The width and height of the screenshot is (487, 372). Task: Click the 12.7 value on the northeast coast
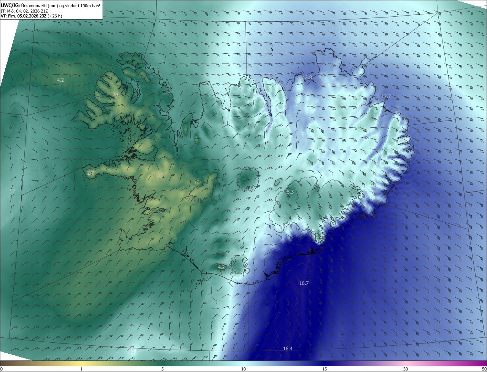point(386,97)
